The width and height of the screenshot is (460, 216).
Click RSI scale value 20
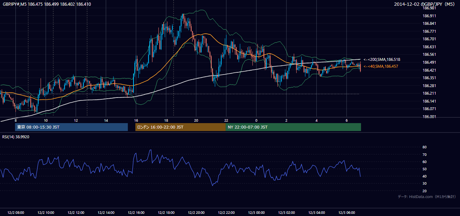(424, 191)
